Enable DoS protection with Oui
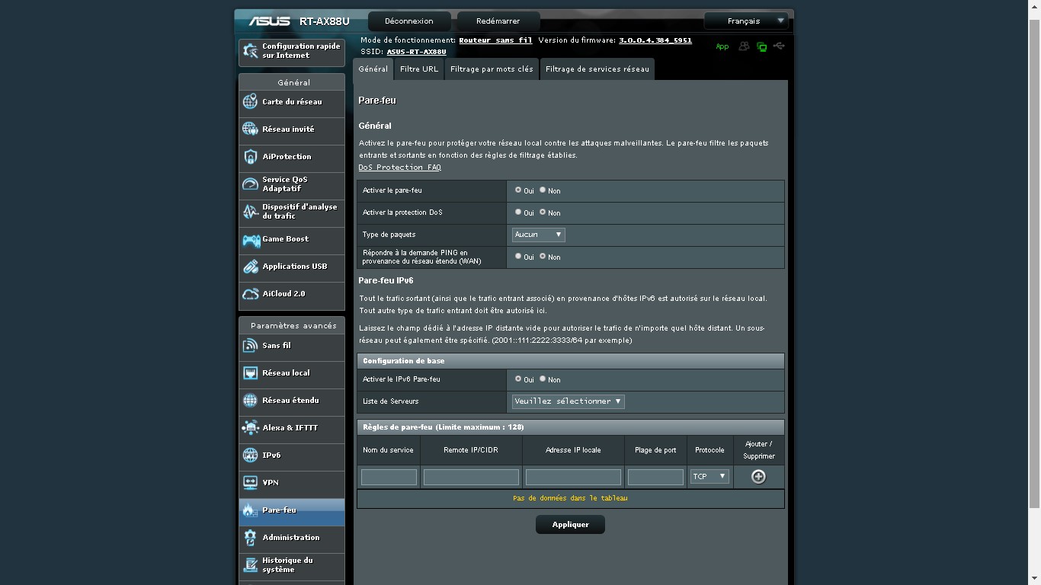This screenshot has width=1041, height=585. tap(518, 212)
